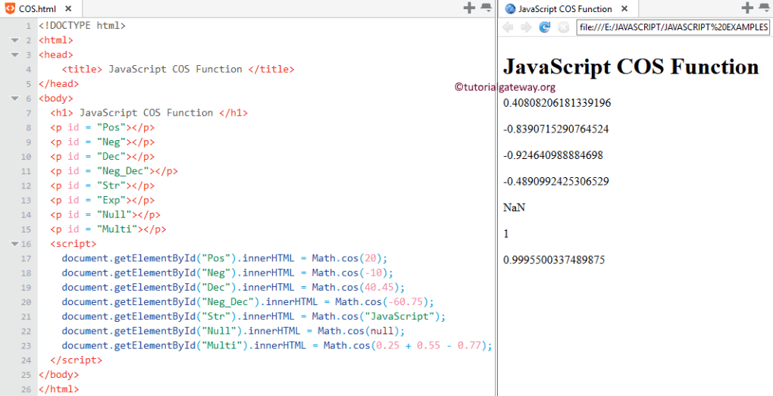Click line number 23 in gutter

pyautogui.click(x=26, y=346)
